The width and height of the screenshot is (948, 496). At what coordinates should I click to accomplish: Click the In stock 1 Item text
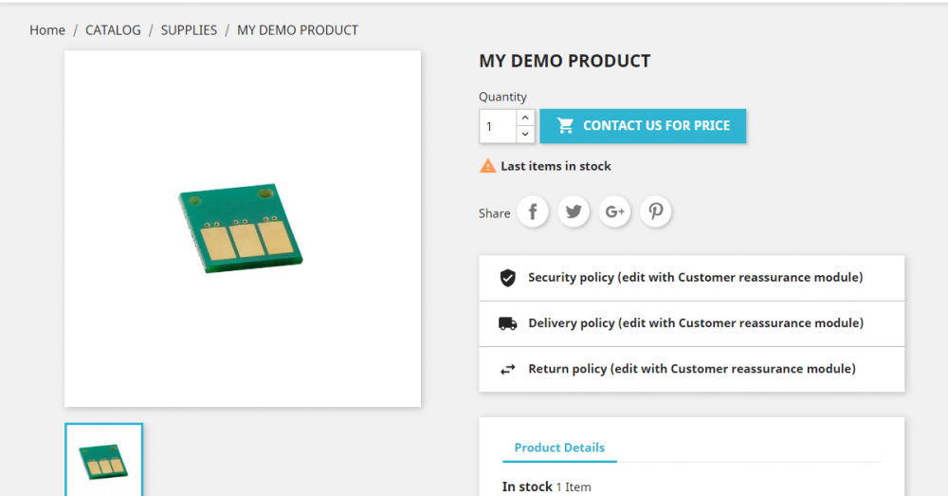coord(547,487)
